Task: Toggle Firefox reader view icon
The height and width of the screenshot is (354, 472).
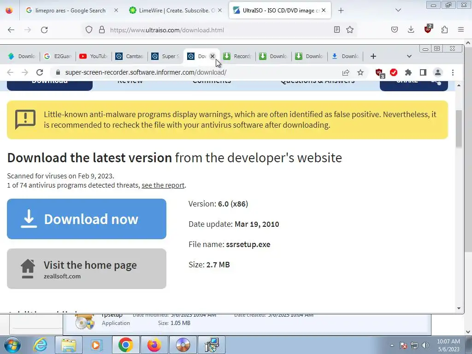Action: click(x=337, y=29)
